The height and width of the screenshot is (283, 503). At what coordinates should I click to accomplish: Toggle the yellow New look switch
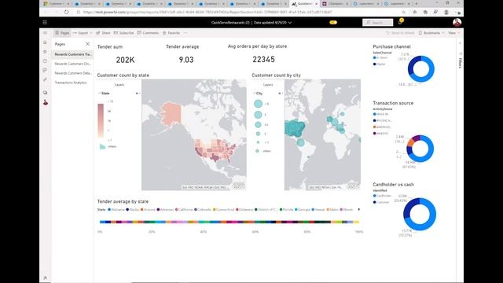pos(333,23)
